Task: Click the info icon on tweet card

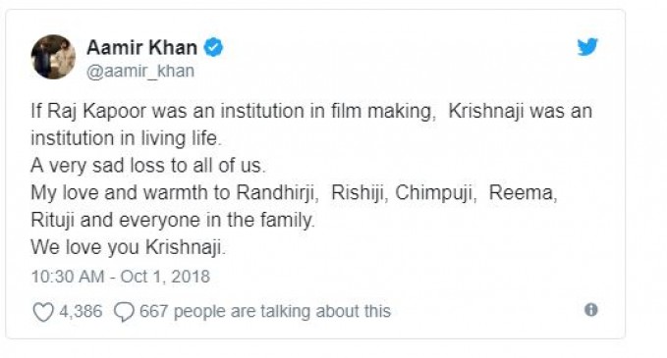Action: (x=590, y=310)
